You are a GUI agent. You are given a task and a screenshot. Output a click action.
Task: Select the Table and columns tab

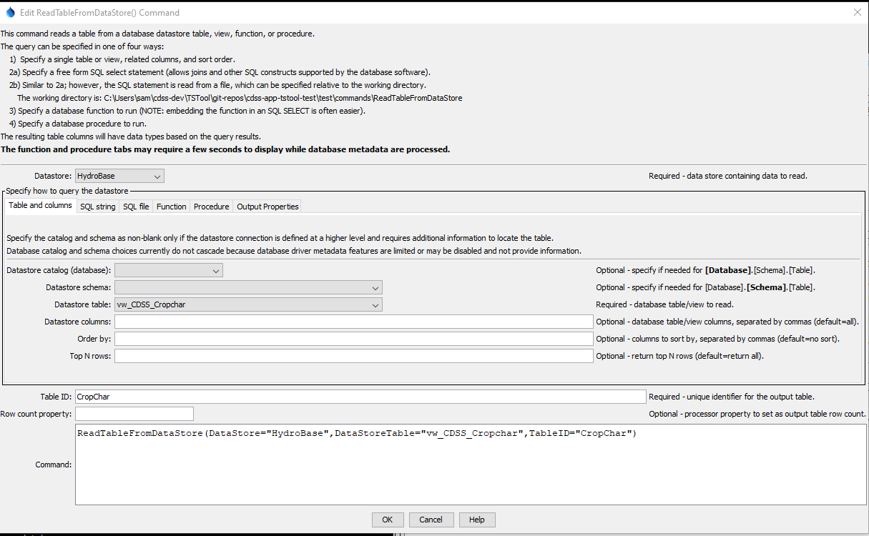(x=40, y=206)
